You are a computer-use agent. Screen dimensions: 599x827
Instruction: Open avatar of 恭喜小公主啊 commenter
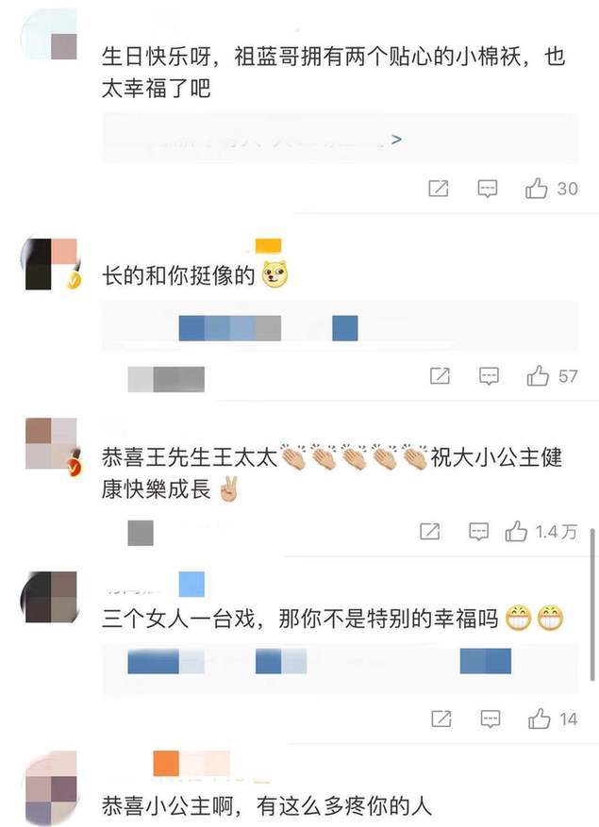(51, 789)
